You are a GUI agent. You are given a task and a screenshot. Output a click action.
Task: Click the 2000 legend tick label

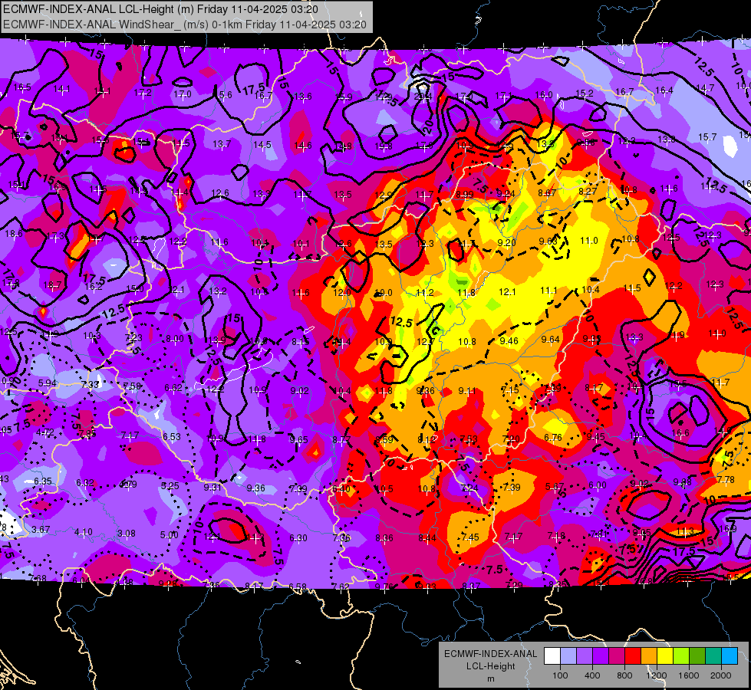(721, 675)
